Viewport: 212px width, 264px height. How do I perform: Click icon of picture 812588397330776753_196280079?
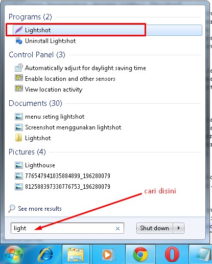(x=19, y=186)
